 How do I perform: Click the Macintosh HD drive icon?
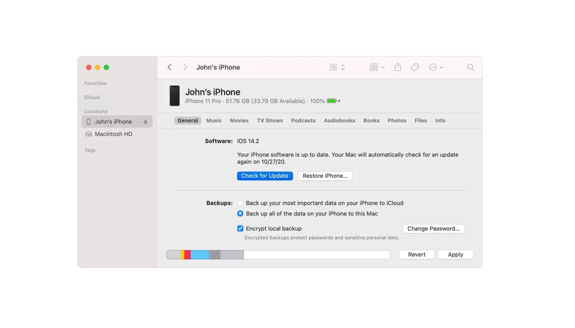[x=88, y=134]
